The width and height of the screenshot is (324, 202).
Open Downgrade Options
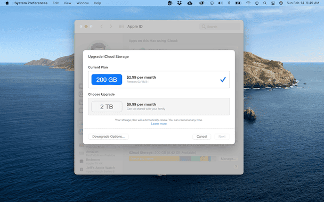108,137
